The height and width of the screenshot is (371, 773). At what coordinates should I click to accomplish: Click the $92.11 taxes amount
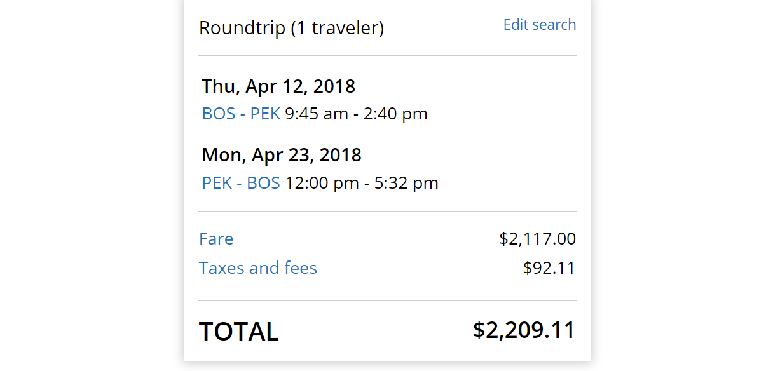[x=549, y=267]
